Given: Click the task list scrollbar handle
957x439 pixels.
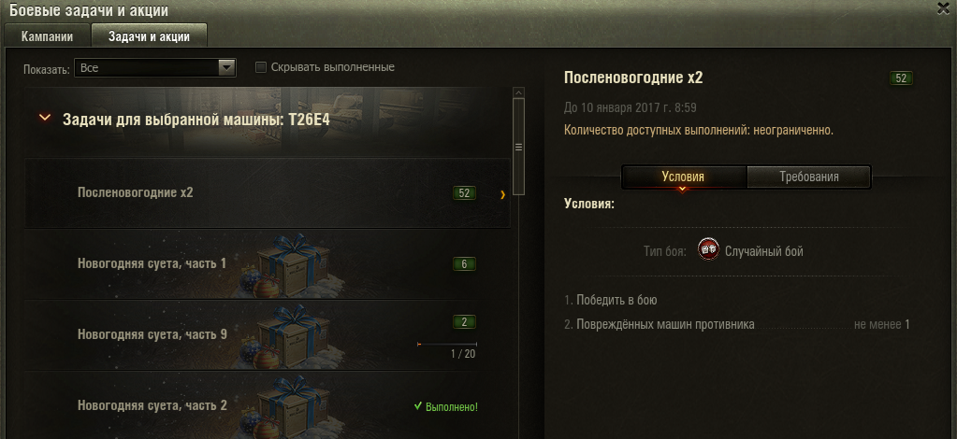Looking at the screenshot, I should pos(519,147).
